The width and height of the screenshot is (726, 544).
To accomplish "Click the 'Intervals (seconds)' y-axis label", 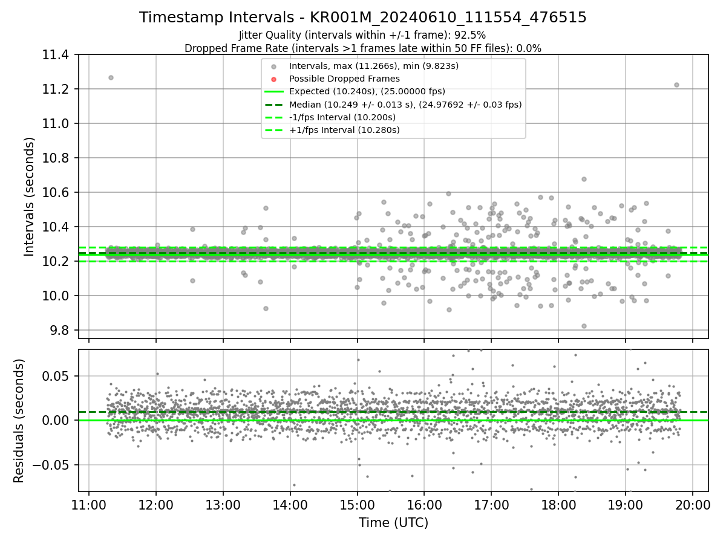I will (30, 196).
